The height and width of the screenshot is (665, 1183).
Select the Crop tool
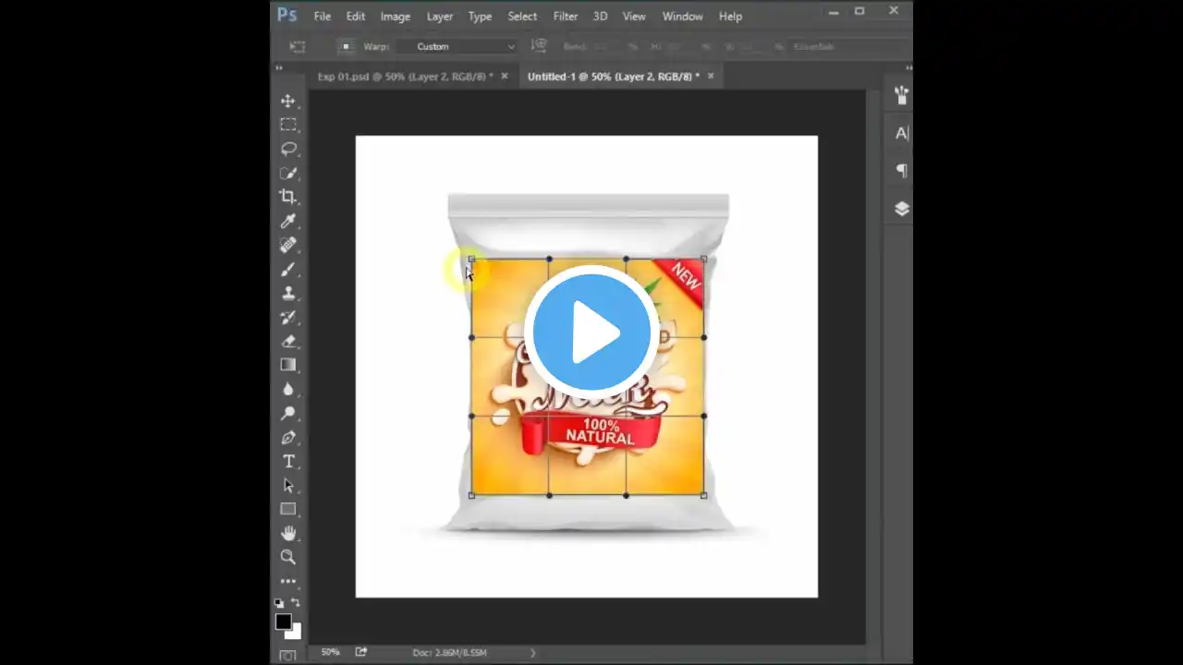(x=288, y=197)
